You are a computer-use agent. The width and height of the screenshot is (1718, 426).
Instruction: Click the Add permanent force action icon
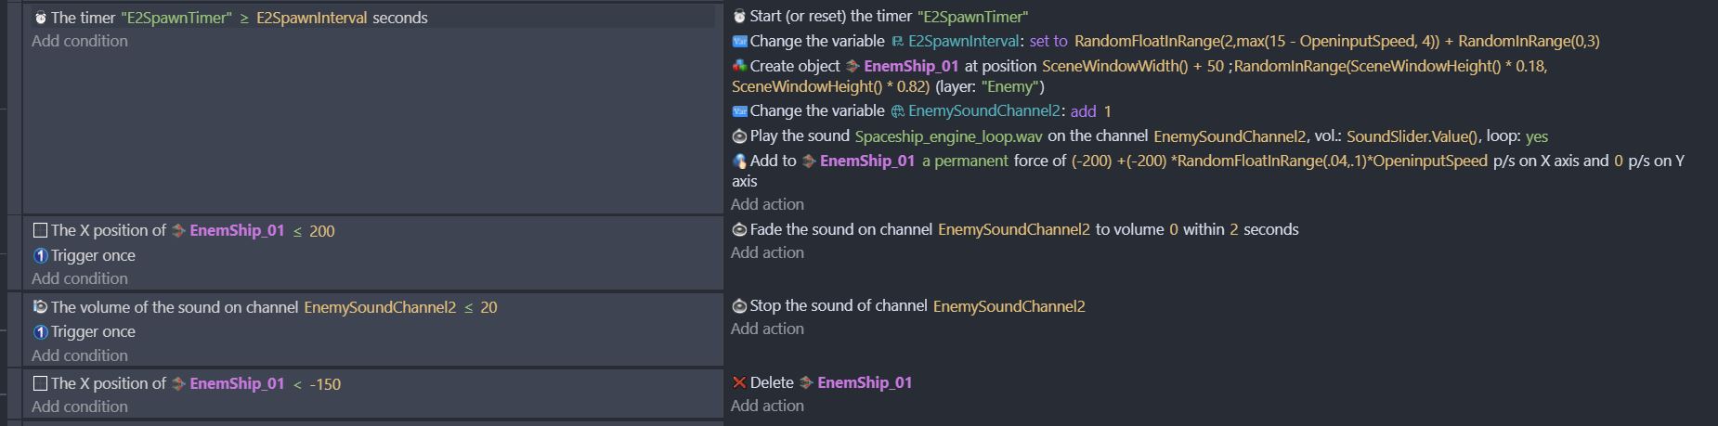739,161
